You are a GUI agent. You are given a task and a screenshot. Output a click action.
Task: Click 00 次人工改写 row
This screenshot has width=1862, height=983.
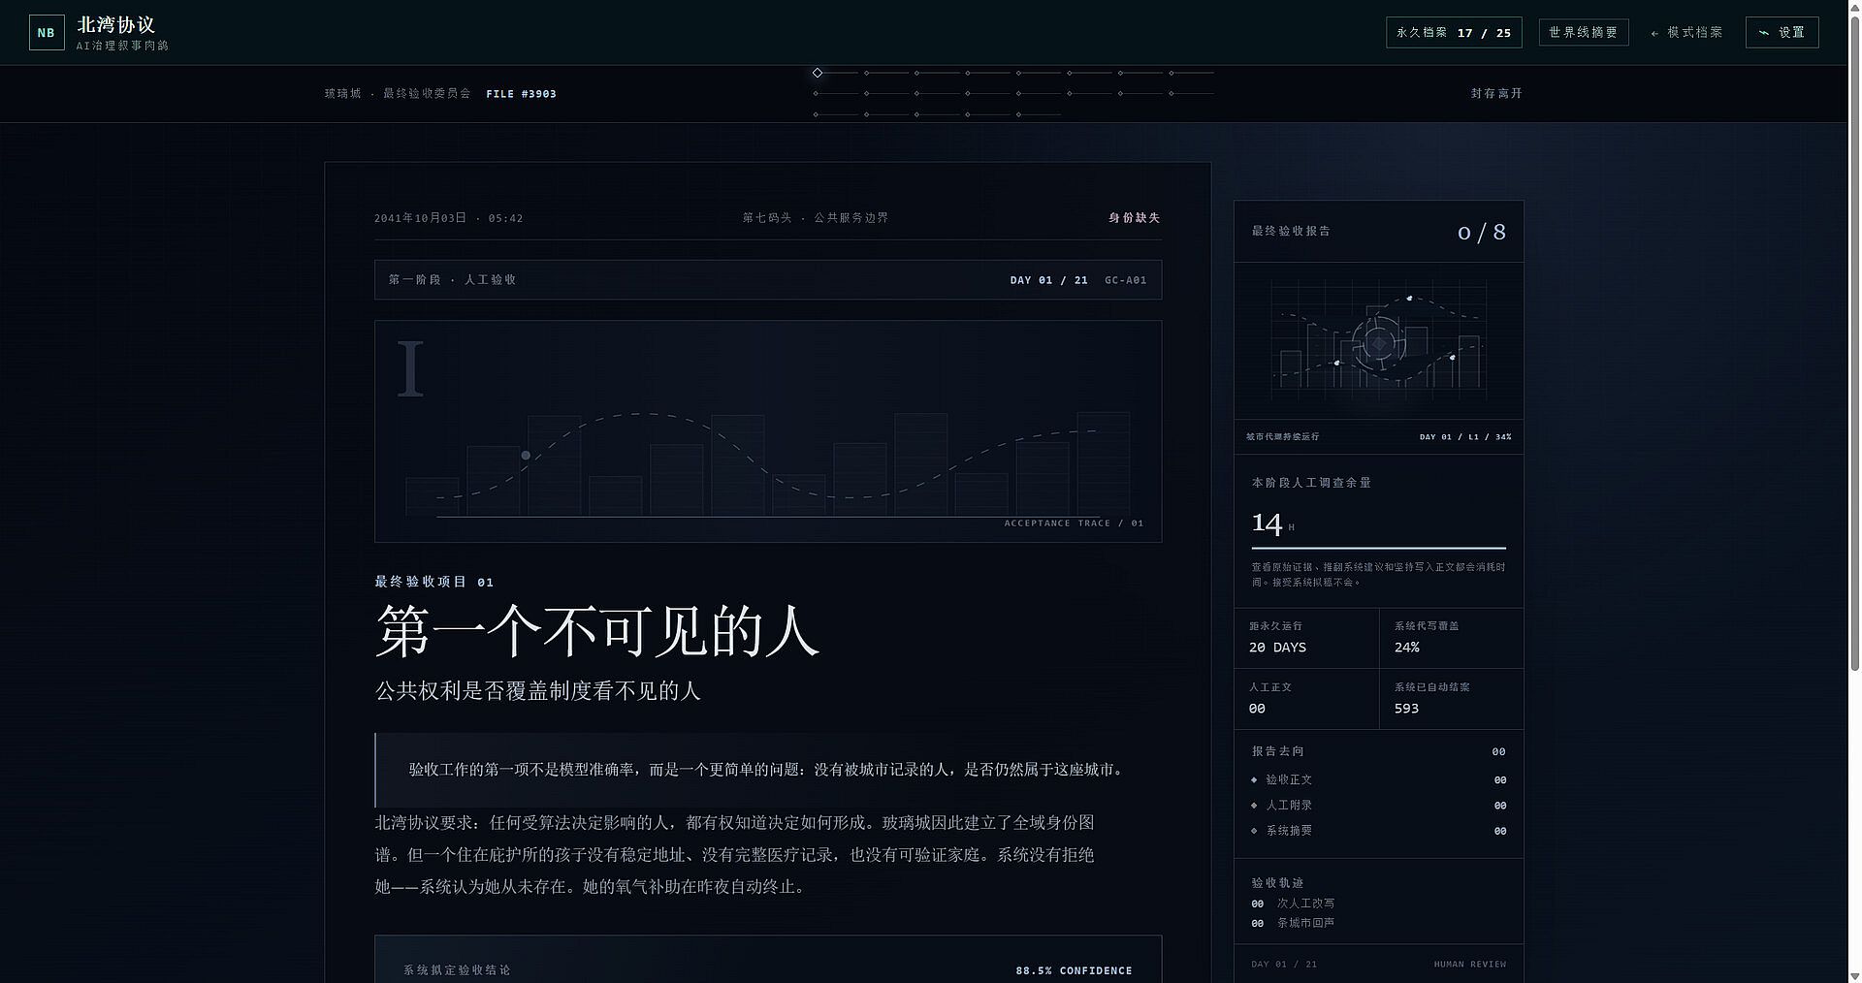[x=1293, y=904]
